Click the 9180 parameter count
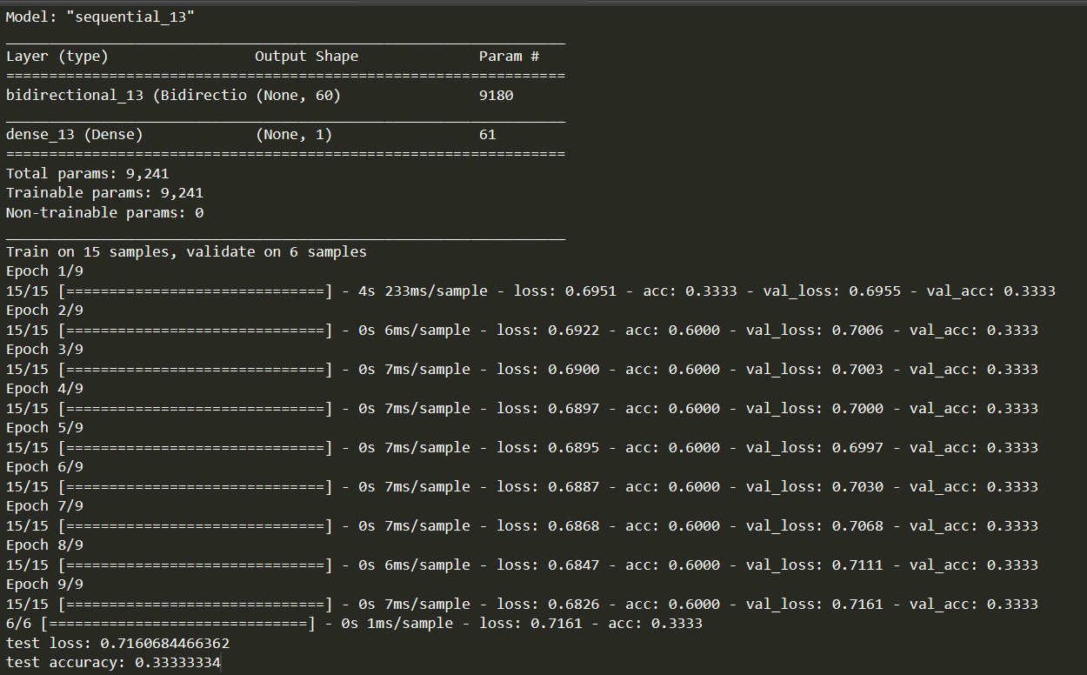The width and height of the screenshot is (1087, 675). coord(497,96)
